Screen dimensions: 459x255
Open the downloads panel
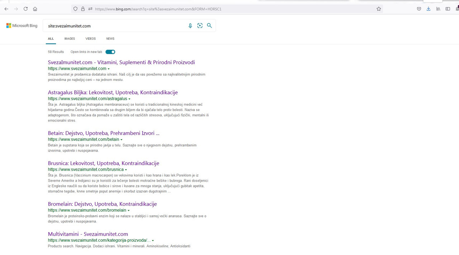pyautogui.click(x=428, y=9)
